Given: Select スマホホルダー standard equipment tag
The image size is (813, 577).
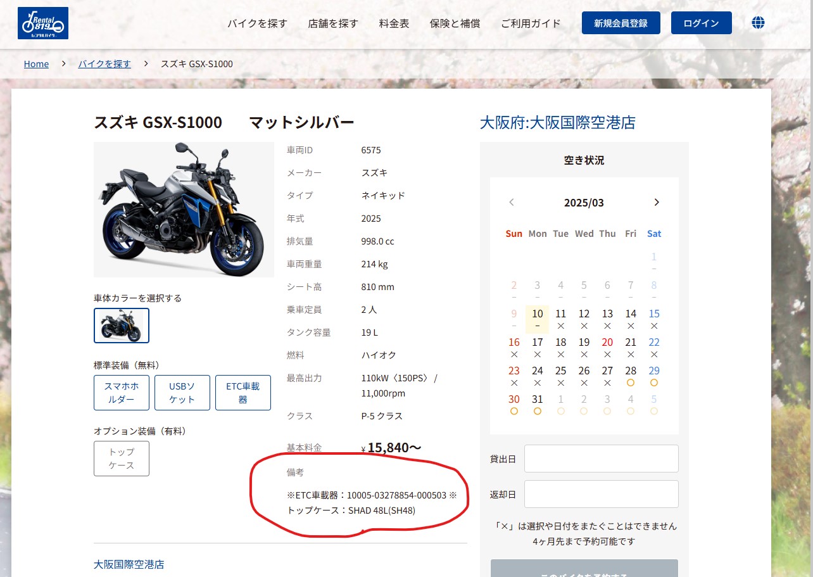Looking at the screenshot, I should (x=122, y=392).
